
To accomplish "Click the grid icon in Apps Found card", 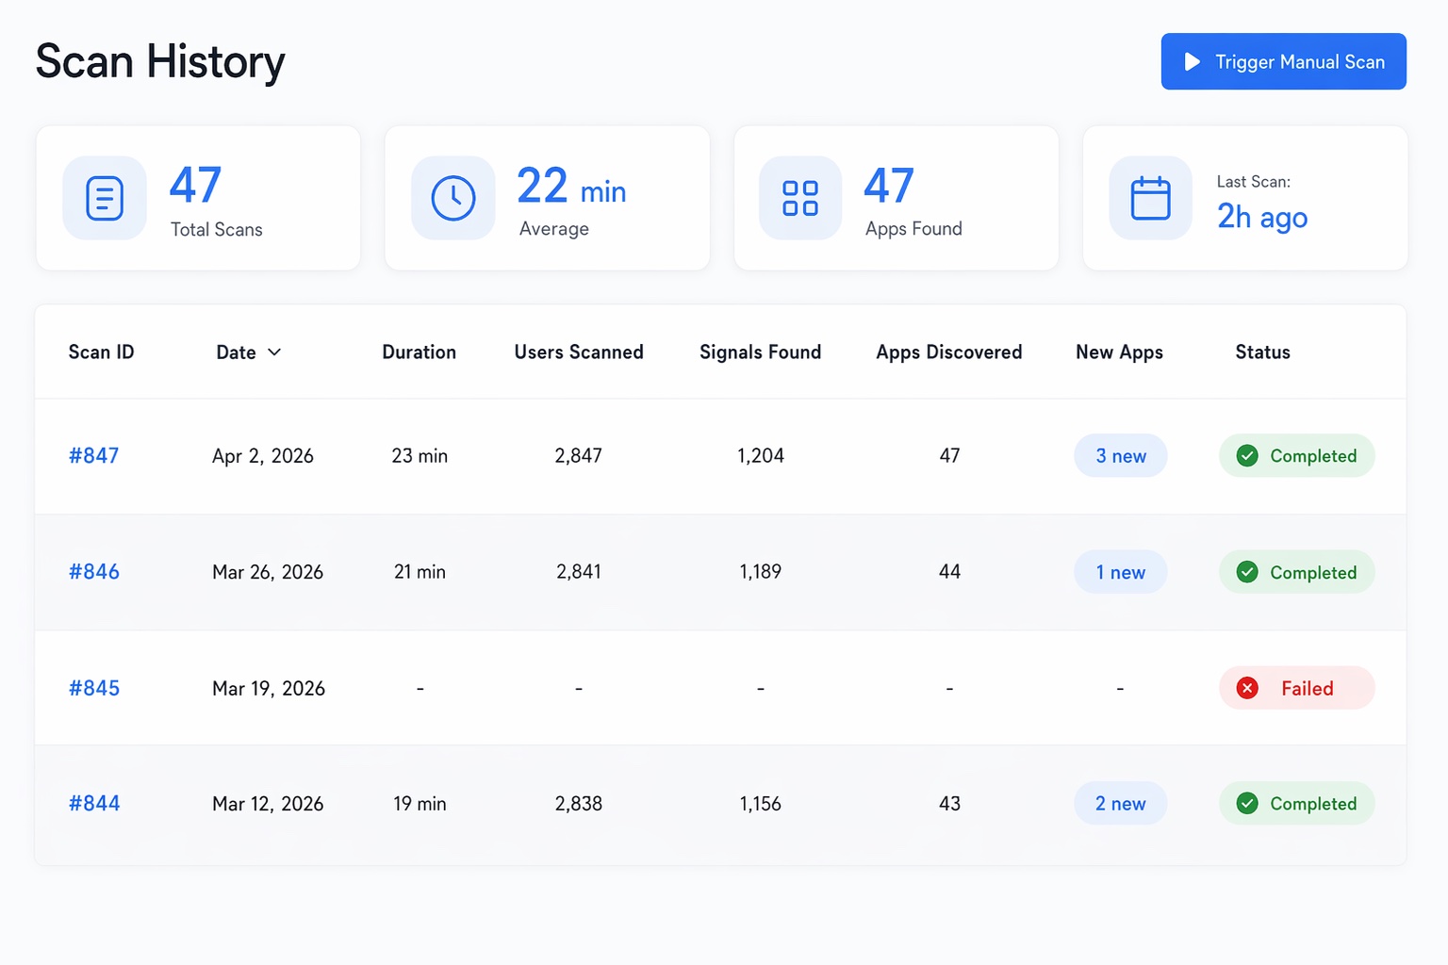I will point(800,198).
